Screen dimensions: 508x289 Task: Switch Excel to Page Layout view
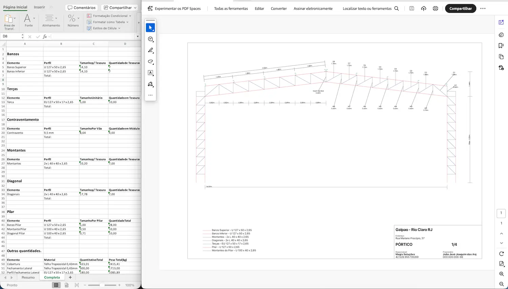click(x=66, y=285)
